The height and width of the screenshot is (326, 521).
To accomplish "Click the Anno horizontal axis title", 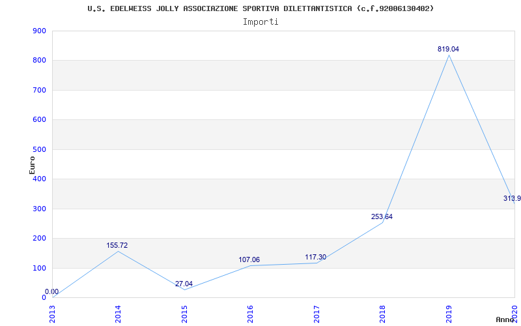I will pos(505,319).
